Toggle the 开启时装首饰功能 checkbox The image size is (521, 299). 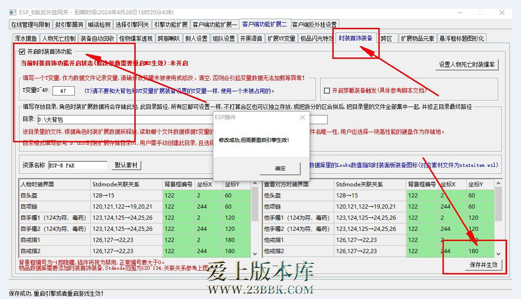point(22,51)
